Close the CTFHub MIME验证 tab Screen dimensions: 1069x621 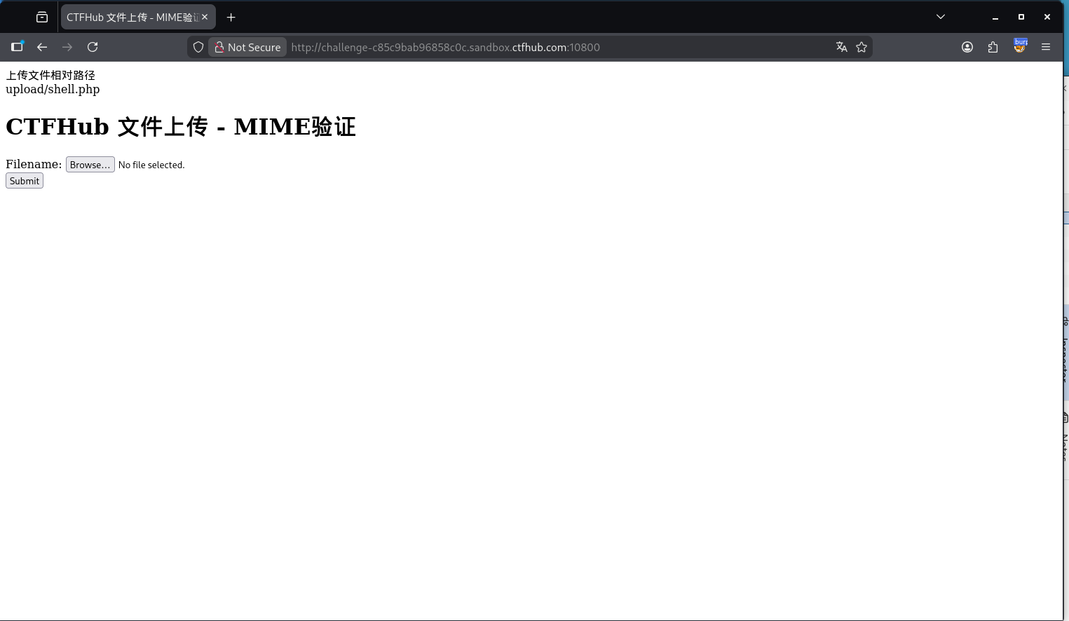[205, 17]
